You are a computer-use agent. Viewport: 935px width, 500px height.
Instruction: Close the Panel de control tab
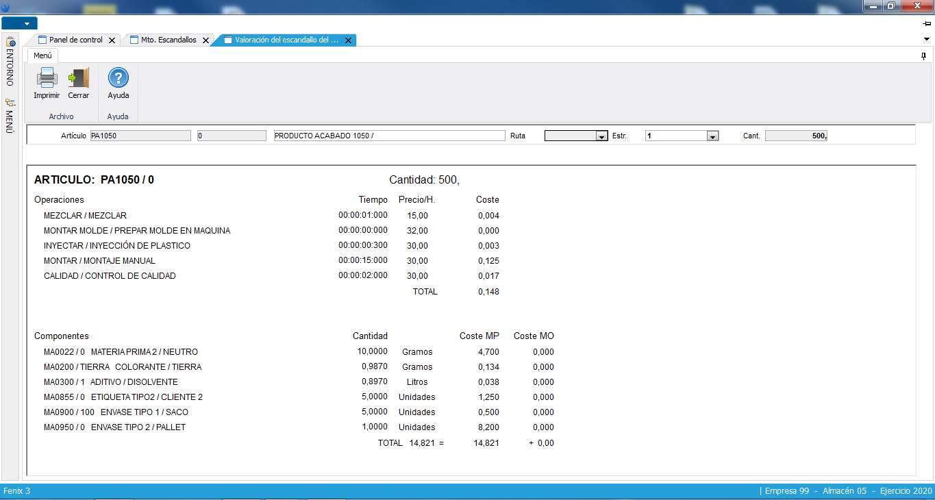[x=112, y=40]
